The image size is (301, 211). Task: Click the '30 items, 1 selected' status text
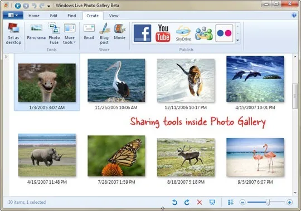click(27, 202)
